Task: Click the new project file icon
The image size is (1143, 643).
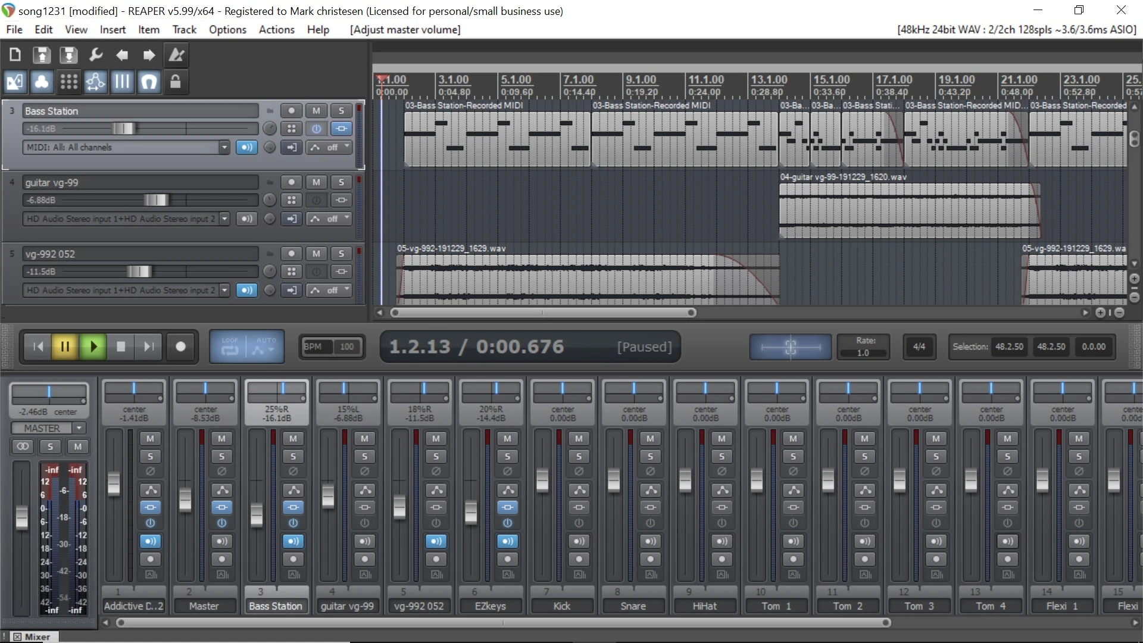Action: click(x=15, y=55)
